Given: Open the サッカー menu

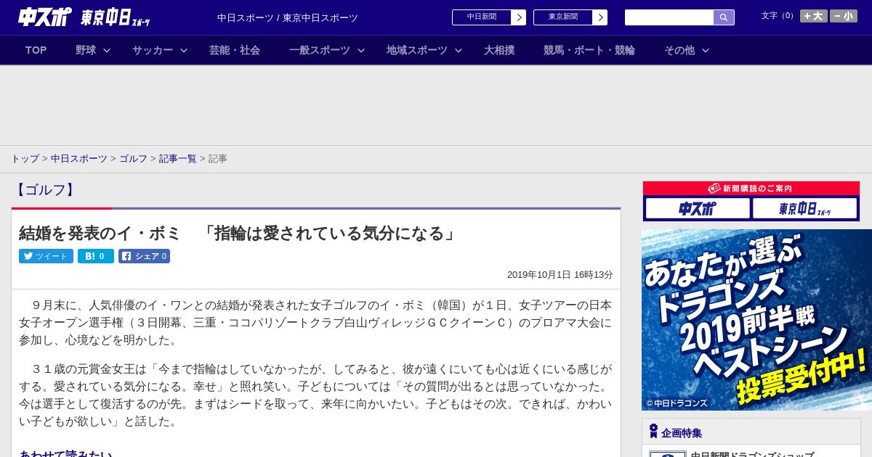Looking at the screenshot, I should pos(153,50).
